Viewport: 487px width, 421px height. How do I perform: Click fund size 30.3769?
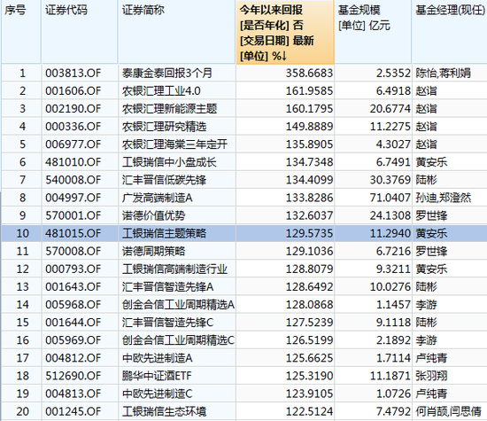pos(390,180)
